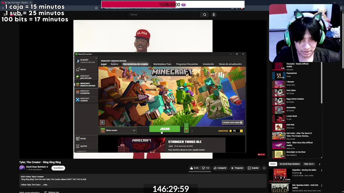Click the Preguntar button below the video
This screenshot has height=193, width=344.
click(x=237, y=168)
